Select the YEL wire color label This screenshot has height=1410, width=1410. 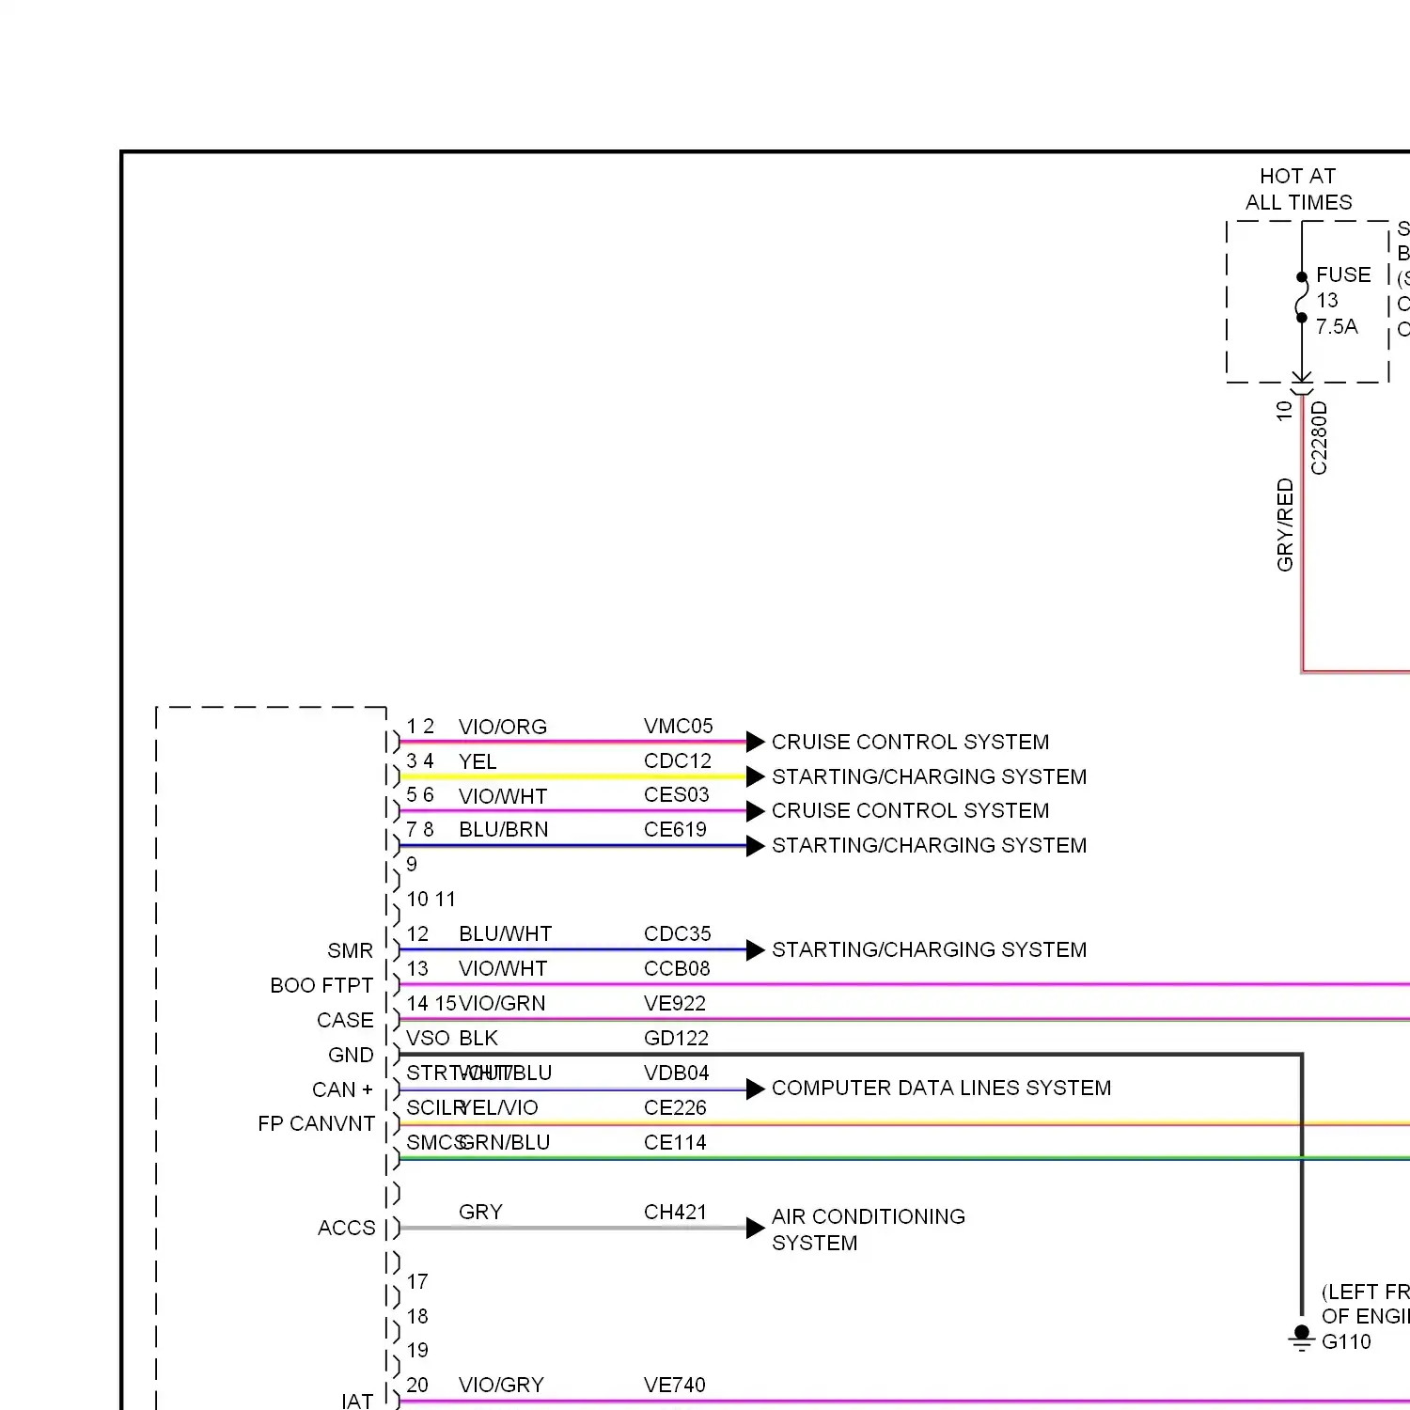(478, 761)
